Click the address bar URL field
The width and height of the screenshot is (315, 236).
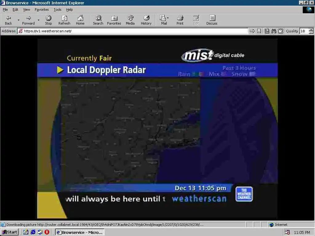[133, 31]
